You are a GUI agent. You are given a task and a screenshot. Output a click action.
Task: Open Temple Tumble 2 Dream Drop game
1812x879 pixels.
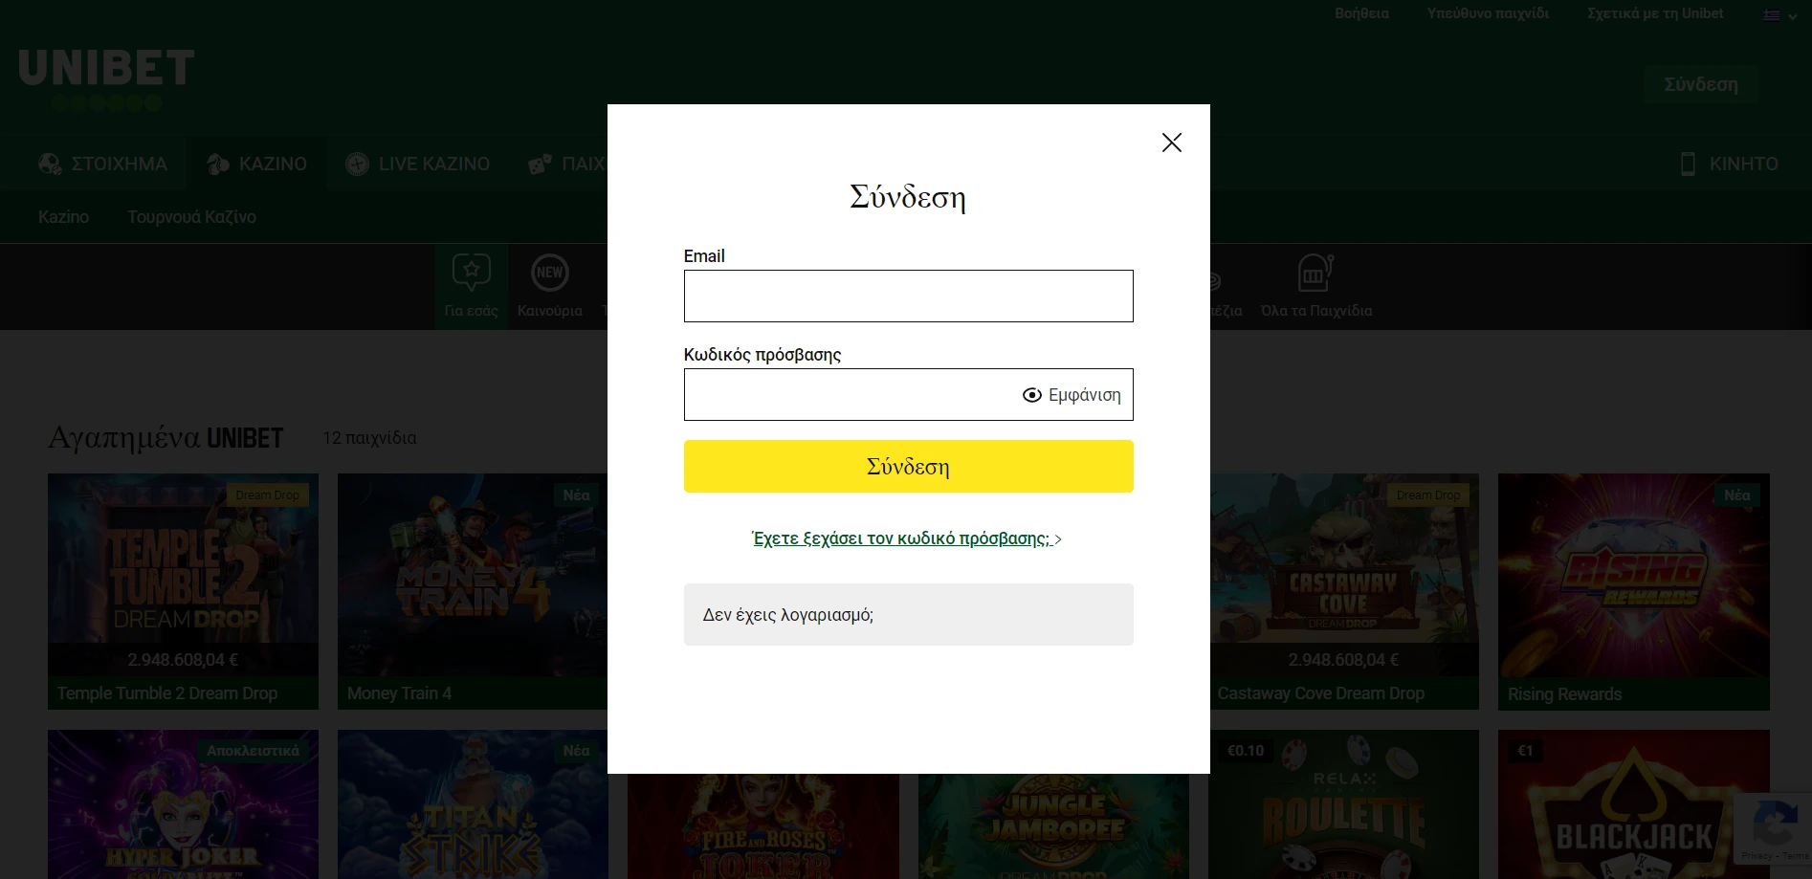(x=183, y=591)
